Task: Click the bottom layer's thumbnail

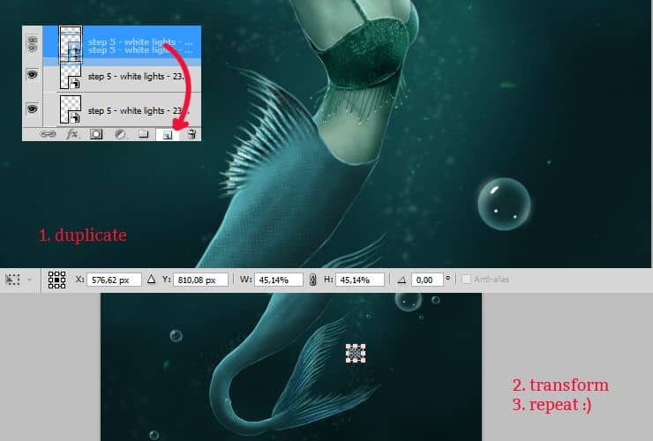Action: [71, 109]
